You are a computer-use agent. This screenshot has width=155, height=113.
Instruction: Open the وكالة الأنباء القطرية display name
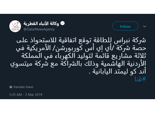(41, 23)
